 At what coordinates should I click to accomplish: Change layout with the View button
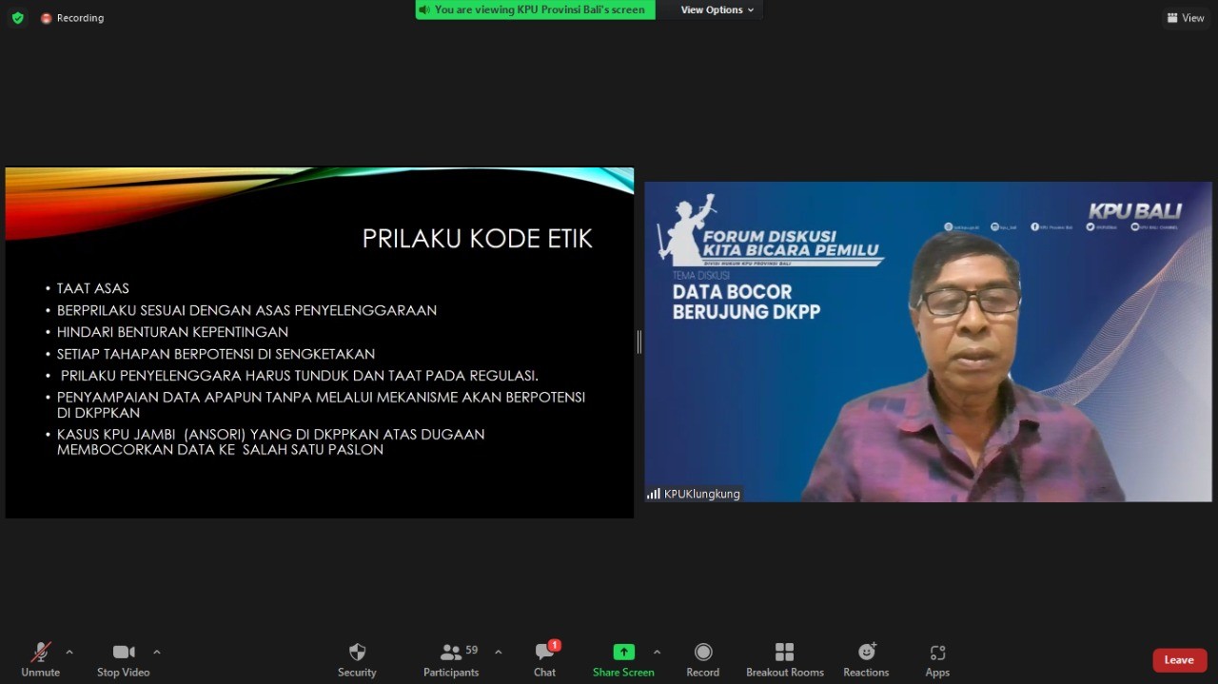[1186, 18]
